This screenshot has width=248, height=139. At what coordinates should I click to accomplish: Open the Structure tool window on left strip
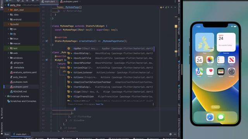(2, 113)
